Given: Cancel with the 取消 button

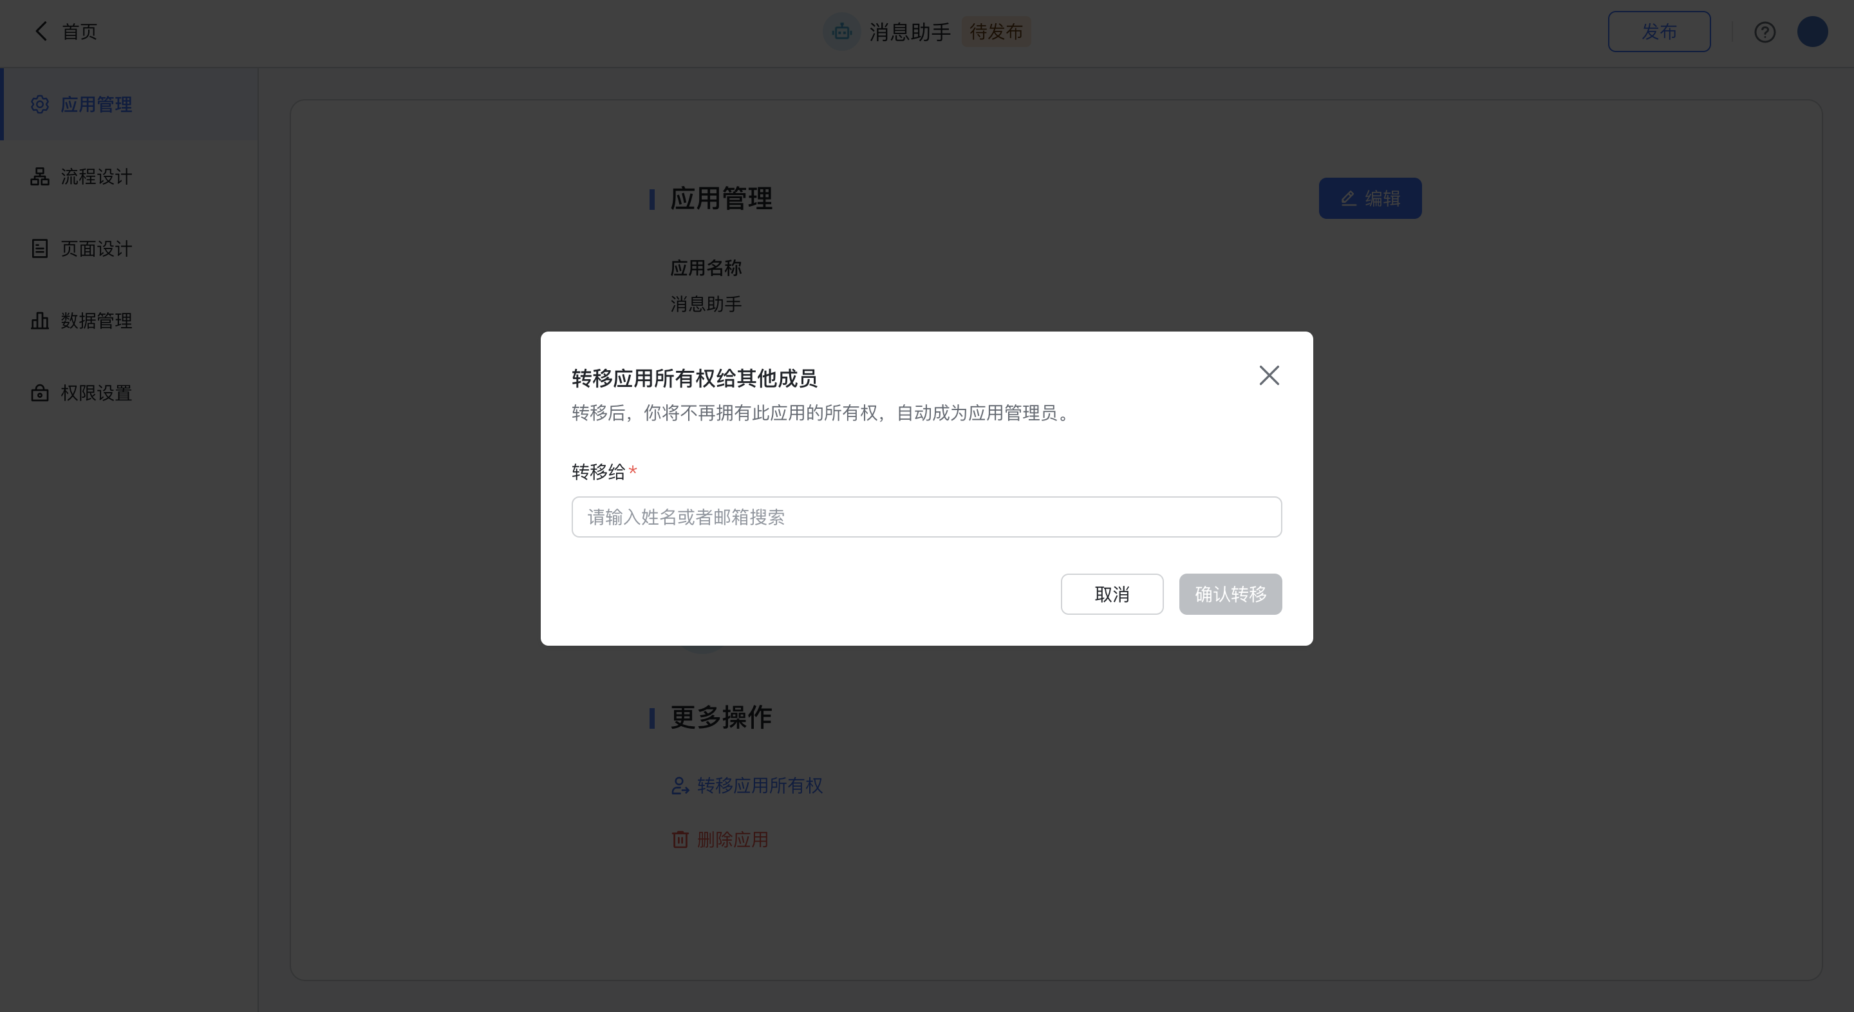Looking at the screenshot, I should tap(1111, 594).
